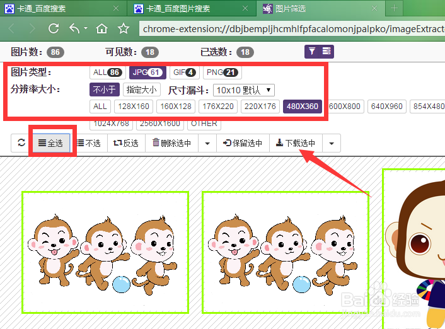The image size is (445, 329).
Task: Click the 图片数 86 count badge
Action: point(55,52)
